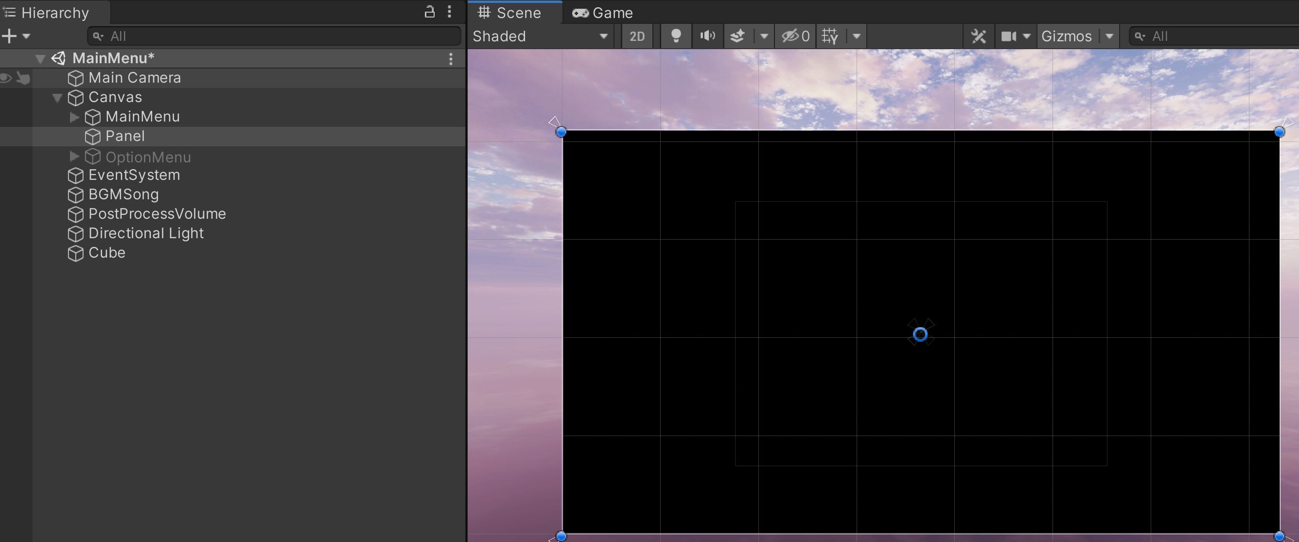Click the Hierarchy panel lock icon
1299x542 pixels.
click(429, 12)
